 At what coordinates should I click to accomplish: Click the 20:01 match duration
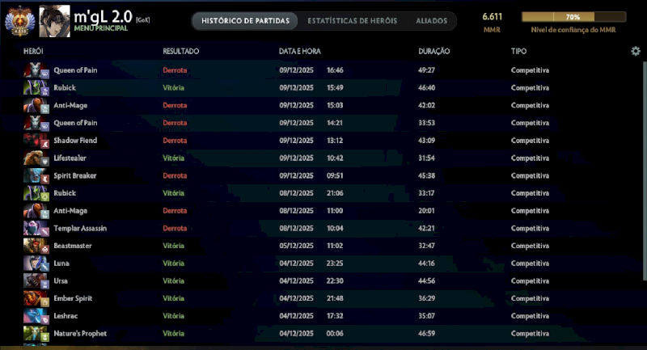tap(427, 211)
